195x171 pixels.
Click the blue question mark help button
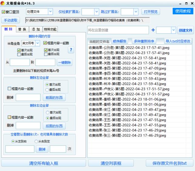click(x=71, y=50)
